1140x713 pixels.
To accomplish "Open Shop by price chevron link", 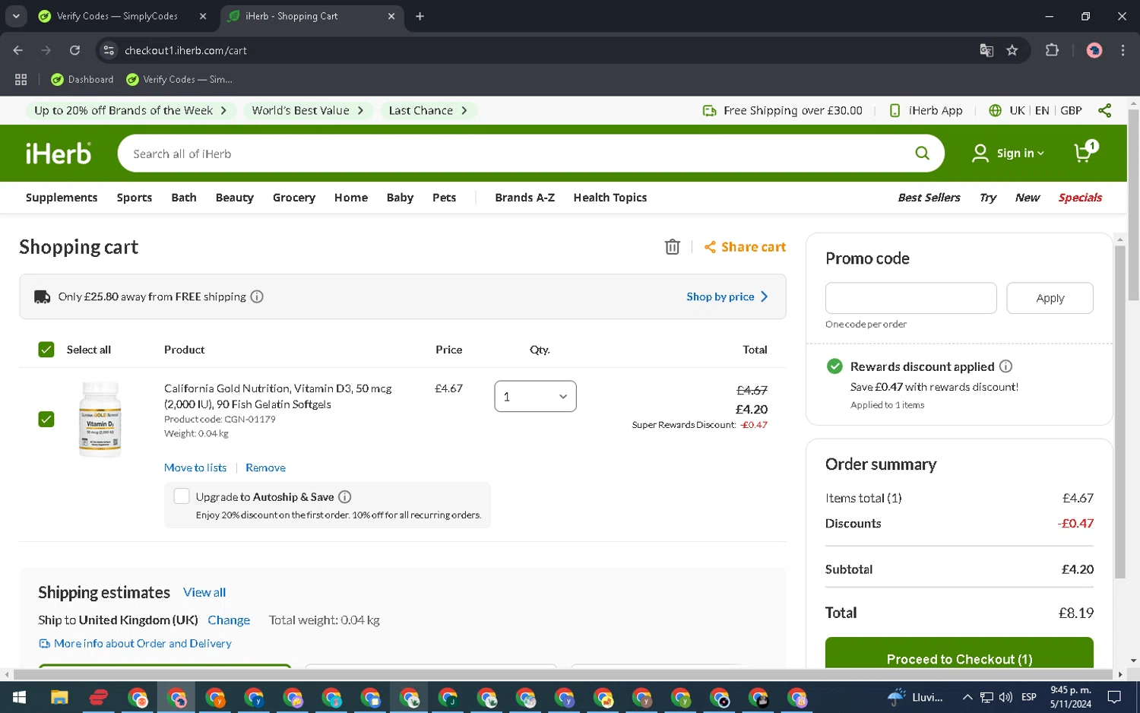I will pos(727,296).
